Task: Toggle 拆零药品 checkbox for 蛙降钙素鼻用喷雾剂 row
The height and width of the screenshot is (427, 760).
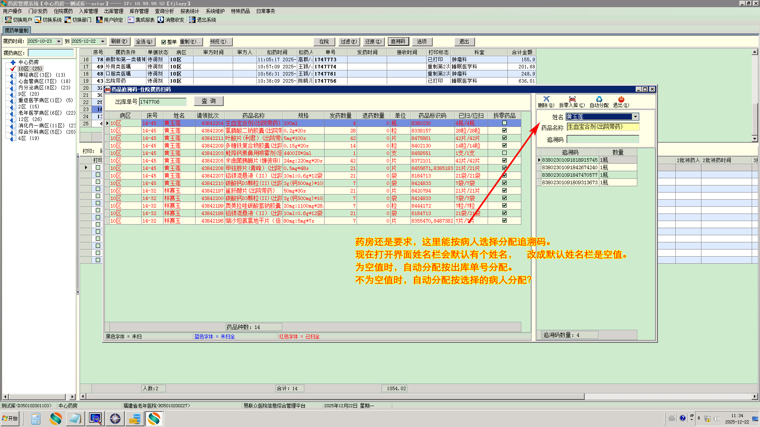Action: pos(504,153)
